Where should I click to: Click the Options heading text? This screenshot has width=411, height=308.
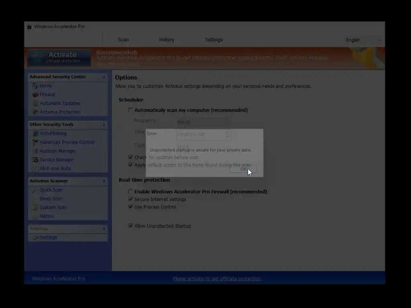point(126,77)
